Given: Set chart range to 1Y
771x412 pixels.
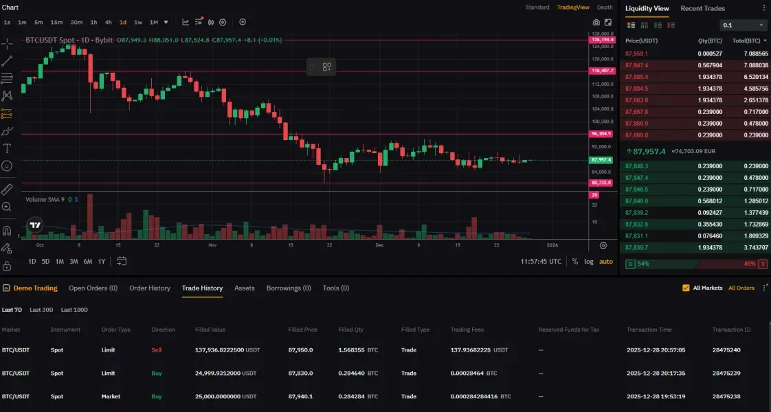Looking at the screenshot, I should (102, 262).
